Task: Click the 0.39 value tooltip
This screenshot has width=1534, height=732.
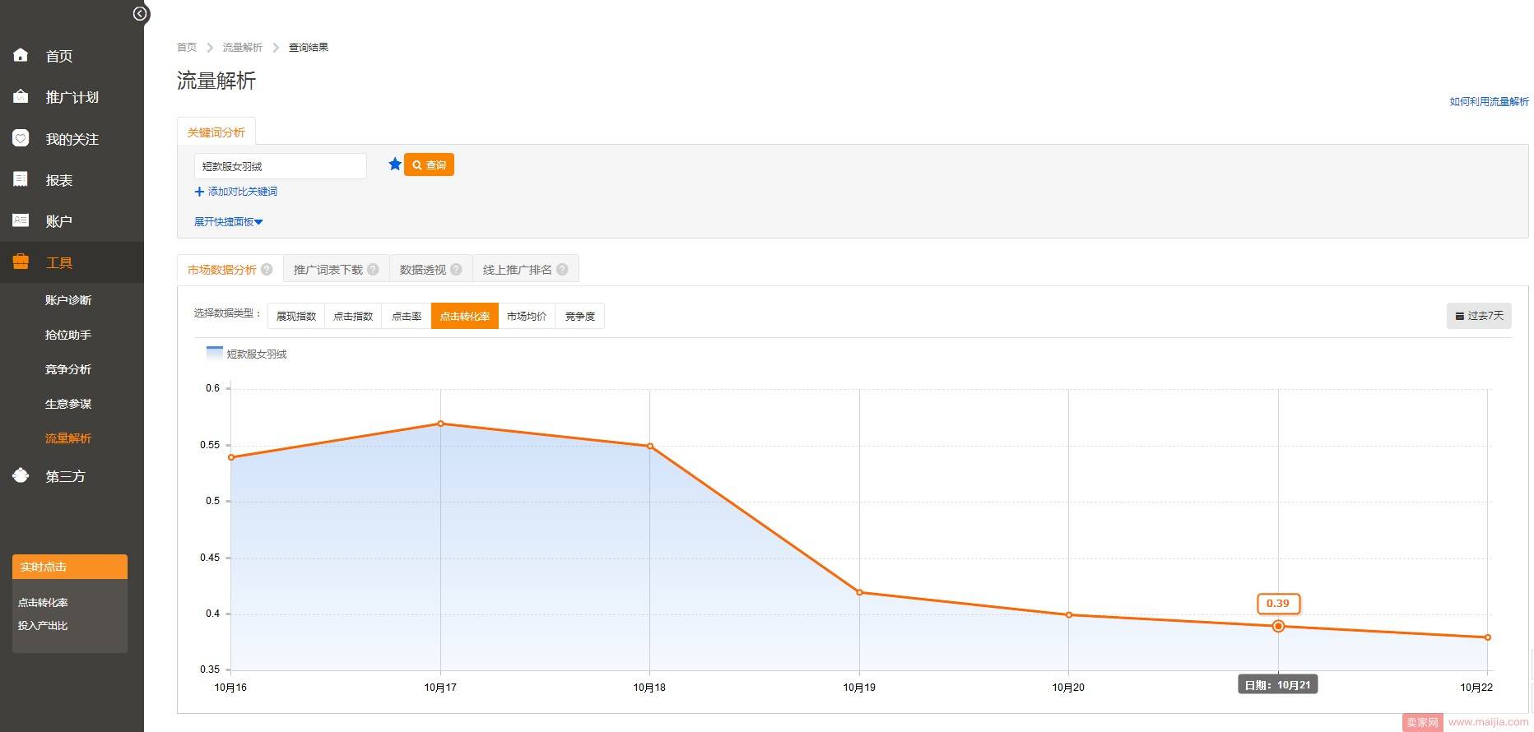Action: pyautogui.click(x=1278, y=604)
